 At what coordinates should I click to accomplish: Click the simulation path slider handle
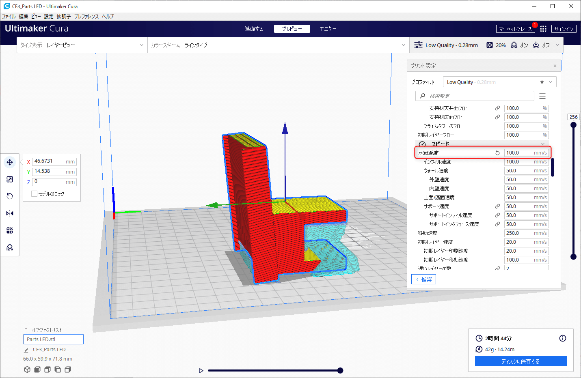tap(340, 370)
